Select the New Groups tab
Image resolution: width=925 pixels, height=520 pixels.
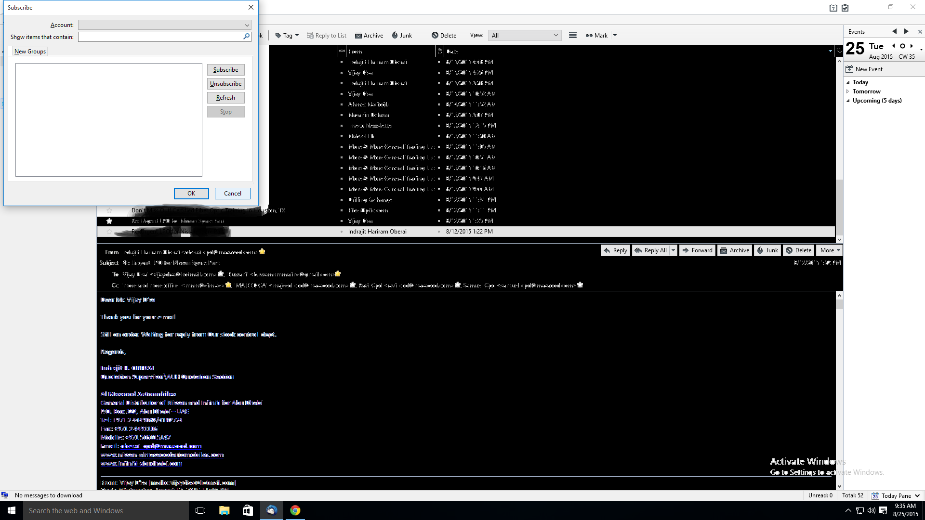(30, 52)
